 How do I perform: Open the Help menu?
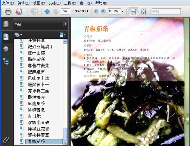pos(101,3)
